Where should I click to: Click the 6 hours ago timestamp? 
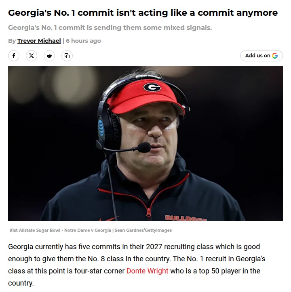tap(83, 41)
